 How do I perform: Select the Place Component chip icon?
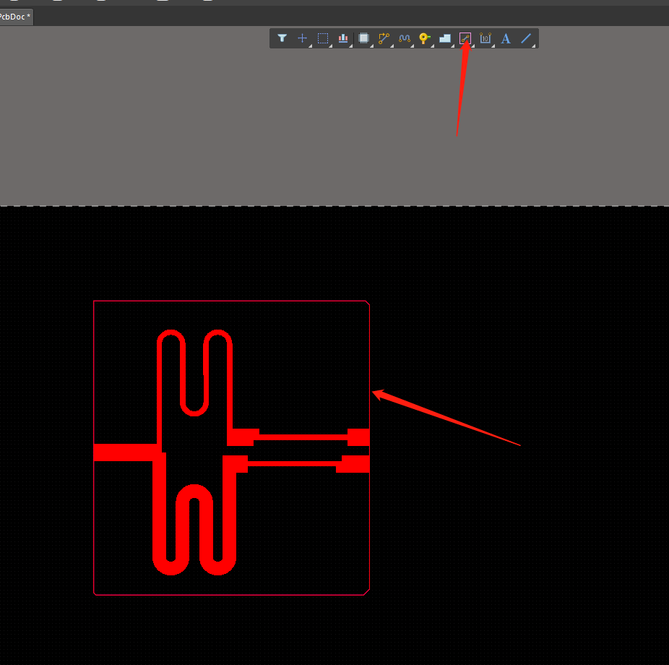pos(363,38)
